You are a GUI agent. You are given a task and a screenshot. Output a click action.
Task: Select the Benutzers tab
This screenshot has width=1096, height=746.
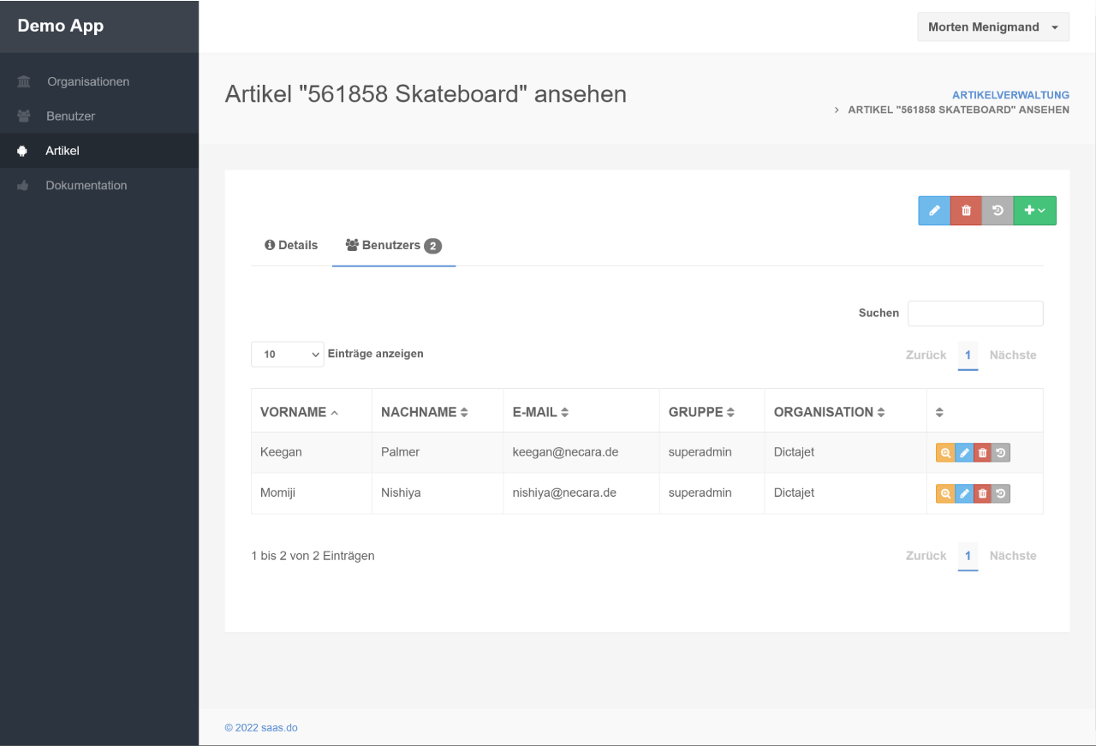point(393,246)
